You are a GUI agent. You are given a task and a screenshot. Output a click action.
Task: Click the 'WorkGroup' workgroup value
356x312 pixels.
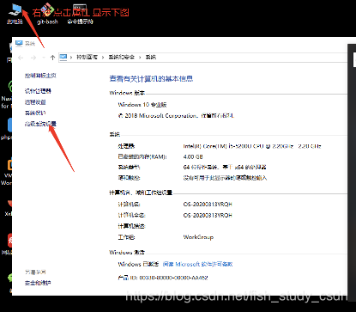click(198, 237)
